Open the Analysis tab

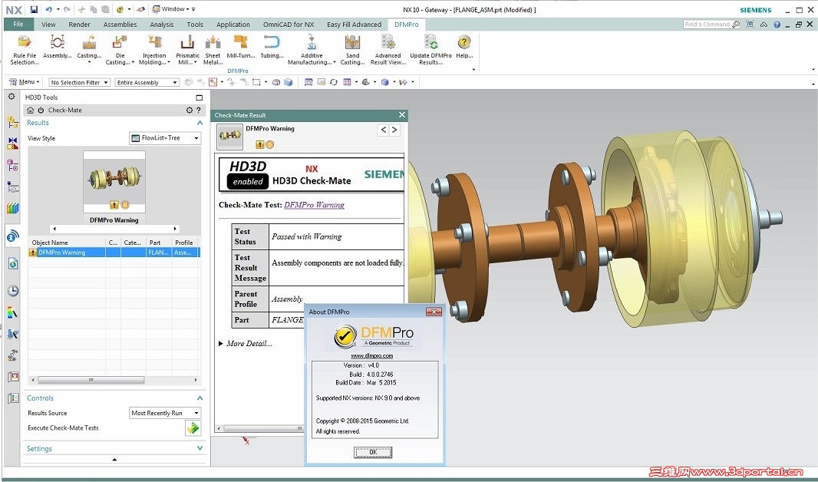(x=162, y=24)
